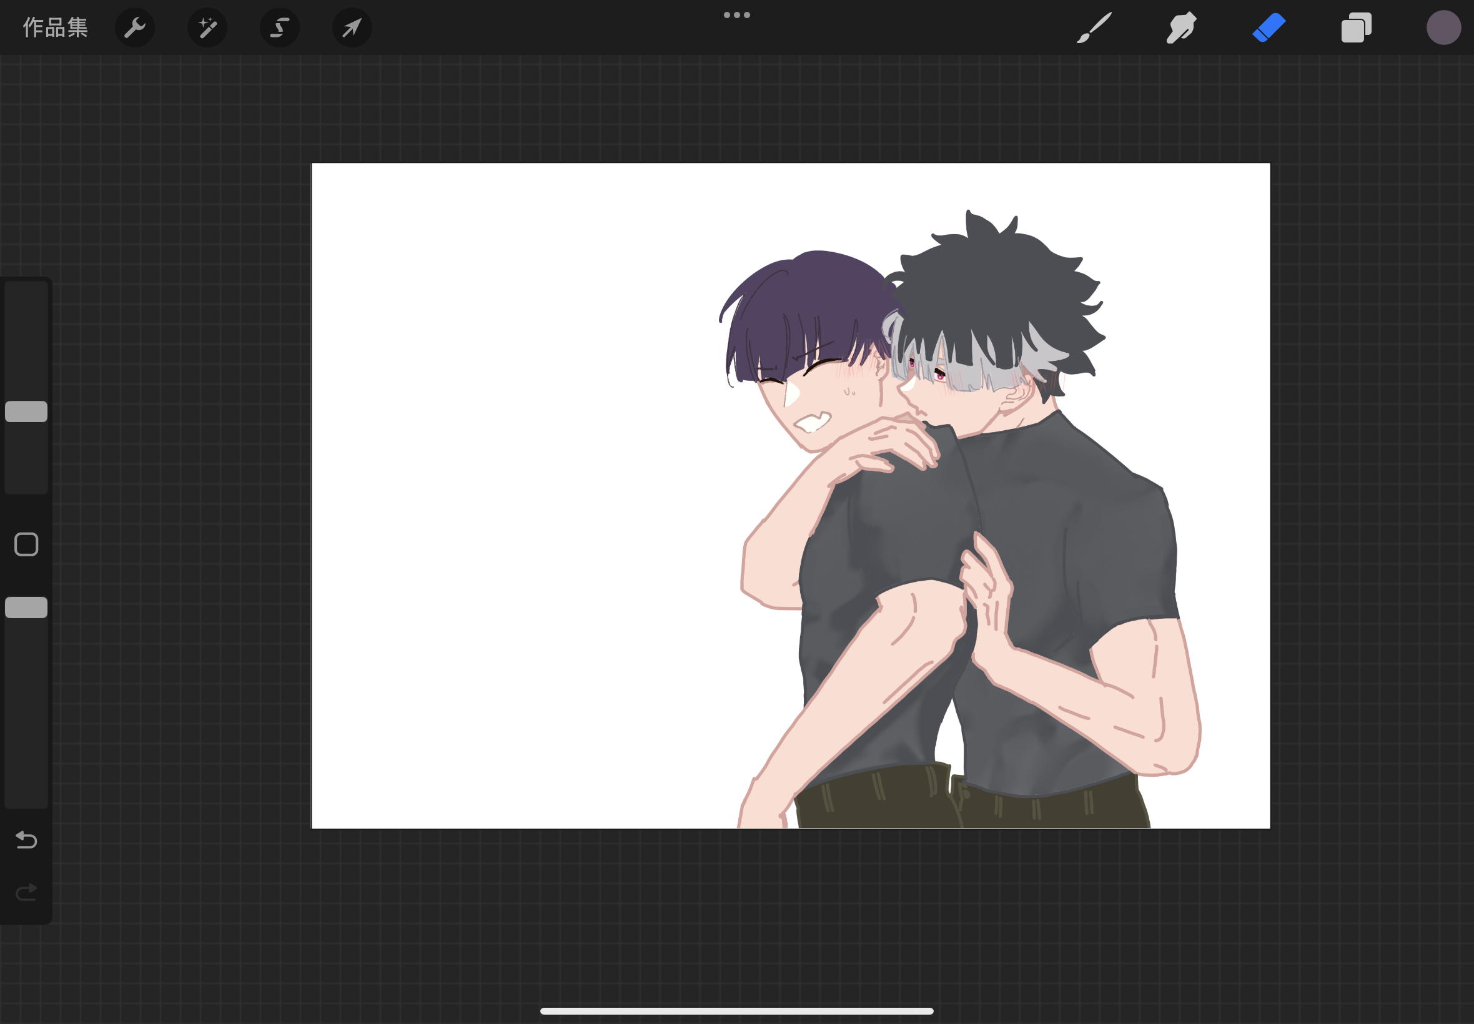This screenshot has height=1024, width=1474.
Task: Tap the square modify button in sidebar
Action: coord(26,544)
